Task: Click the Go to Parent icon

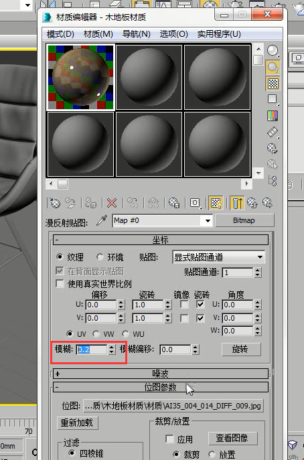Action: (252, 203)
